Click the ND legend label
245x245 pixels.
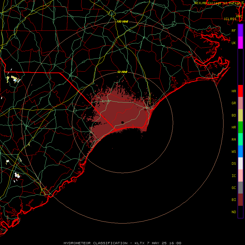pyautogui.click(x=234, y=212)
